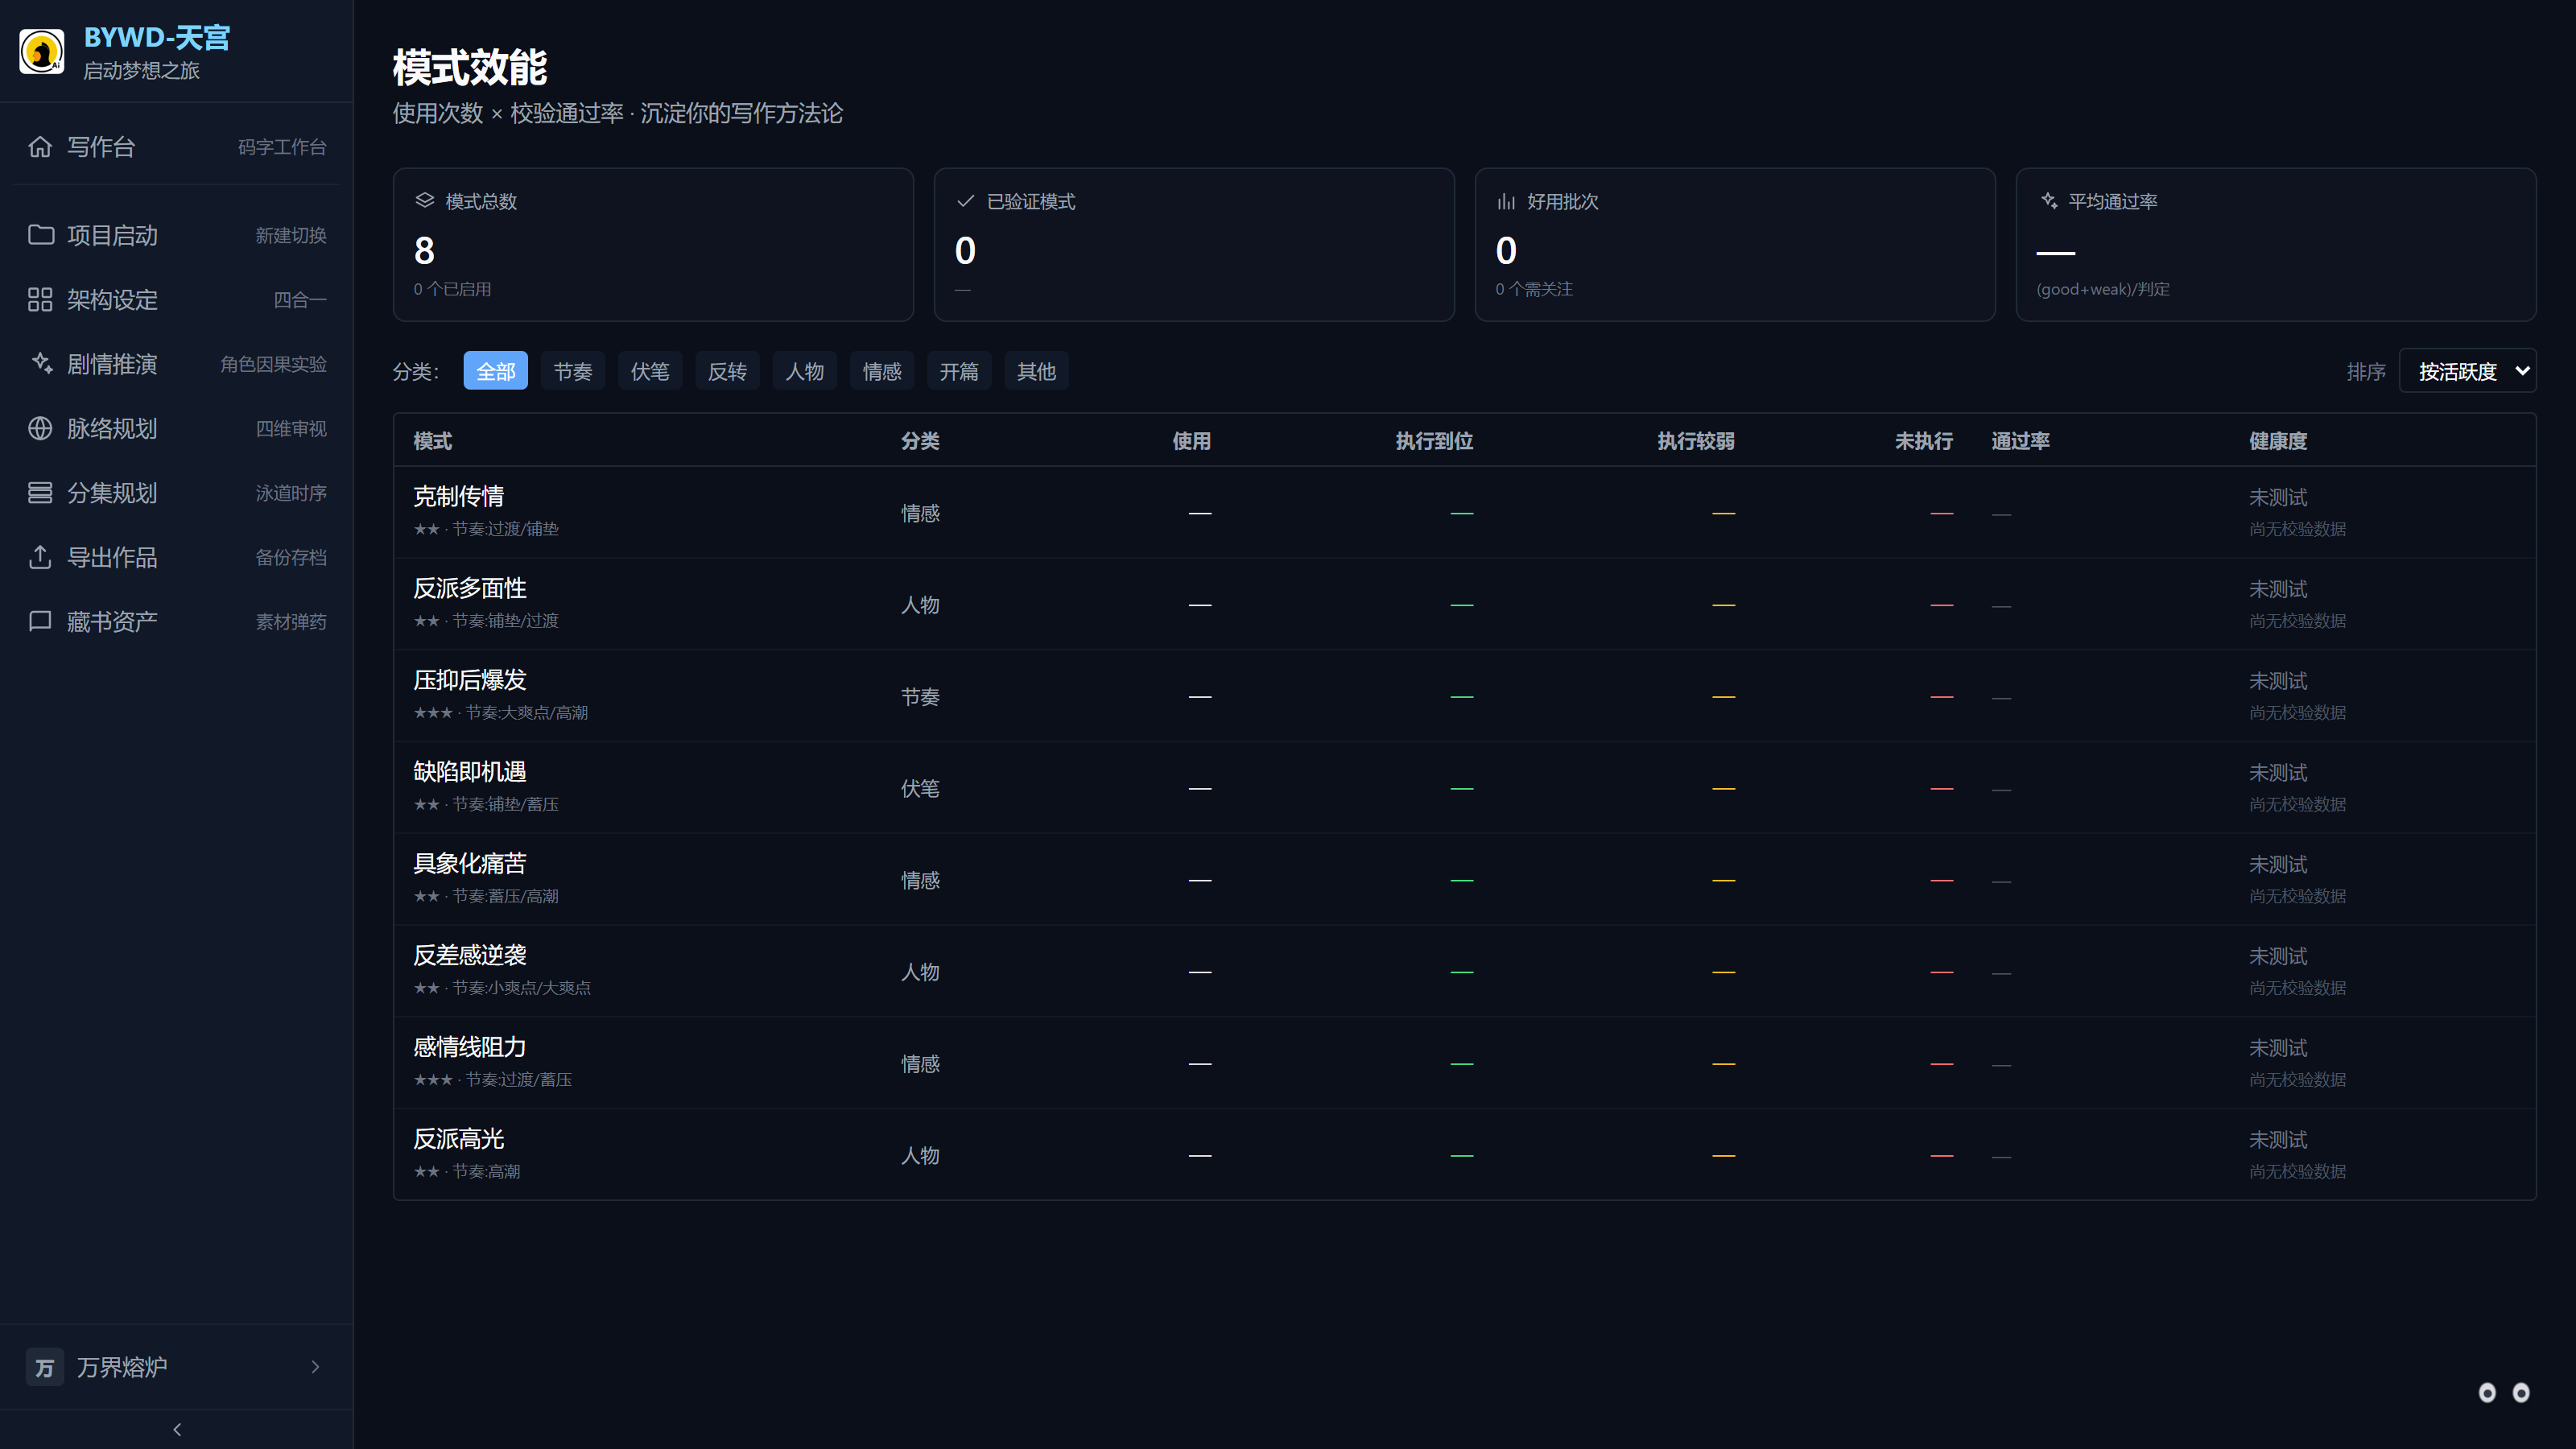2576x1449 pixels.
Task: Filter by 人物 category chip
Action: (x=805, y=371)
